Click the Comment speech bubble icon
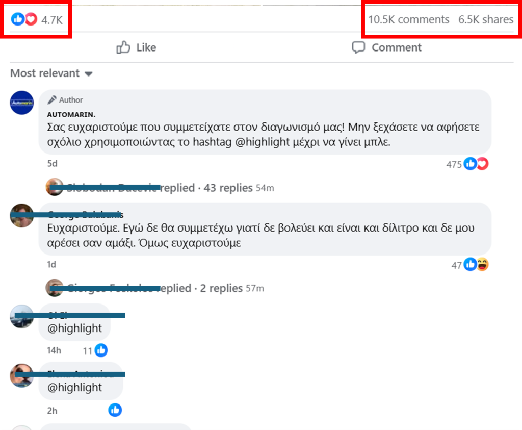522x430 pixels. pos(358,47)
